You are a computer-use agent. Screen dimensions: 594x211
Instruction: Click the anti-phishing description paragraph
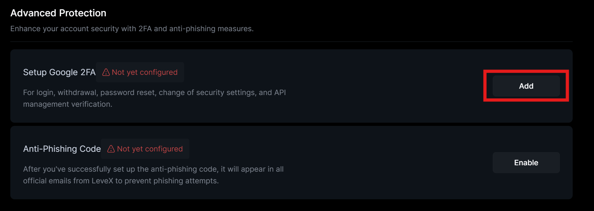click(153, 175)
